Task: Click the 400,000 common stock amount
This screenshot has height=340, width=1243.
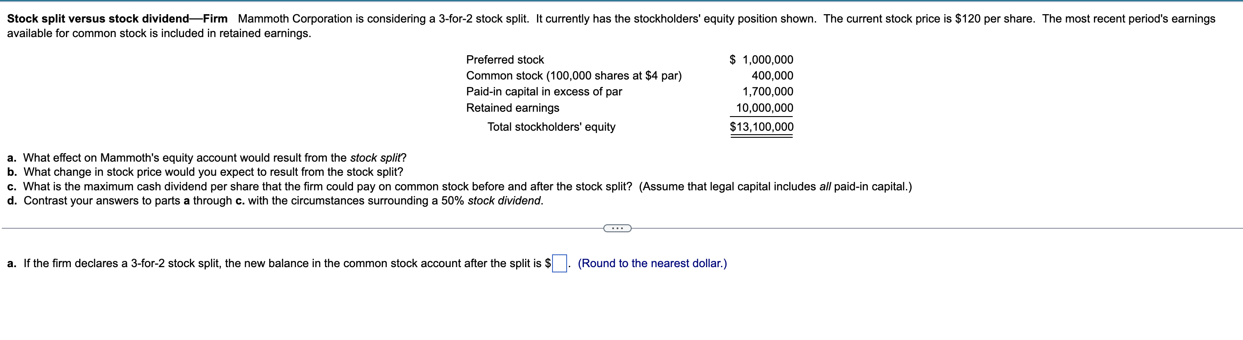Action: pos(772,76)
